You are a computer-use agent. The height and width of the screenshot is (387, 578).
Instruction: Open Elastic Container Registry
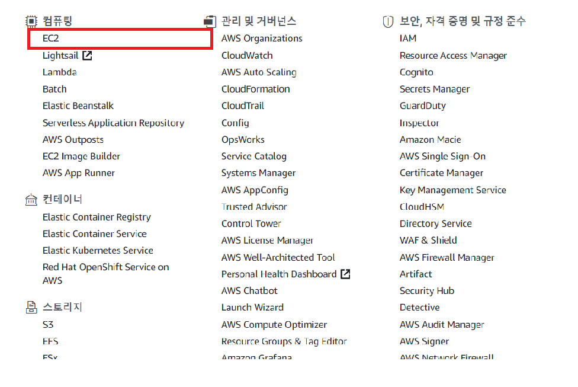click(97, 218)
